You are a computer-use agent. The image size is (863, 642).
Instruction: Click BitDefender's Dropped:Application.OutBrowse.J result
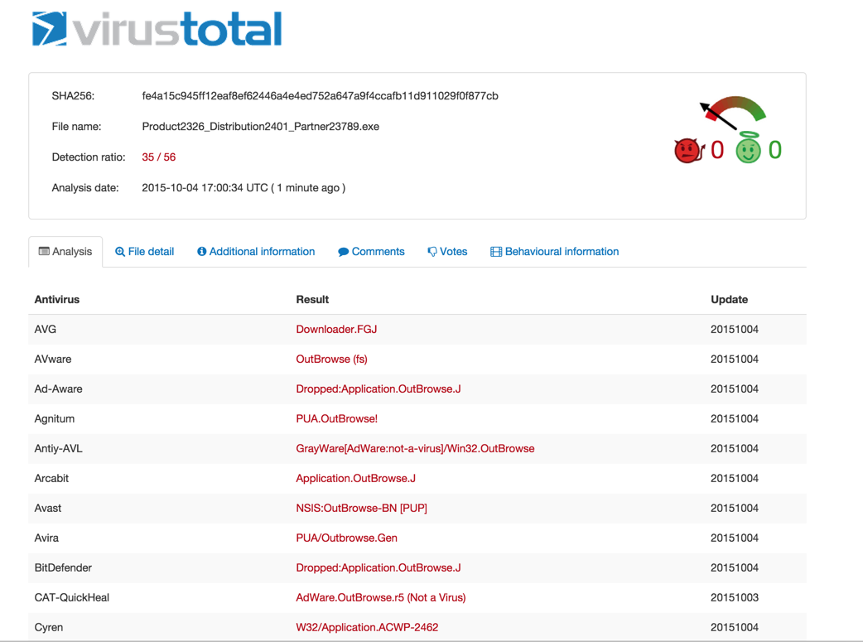point(378,567)
